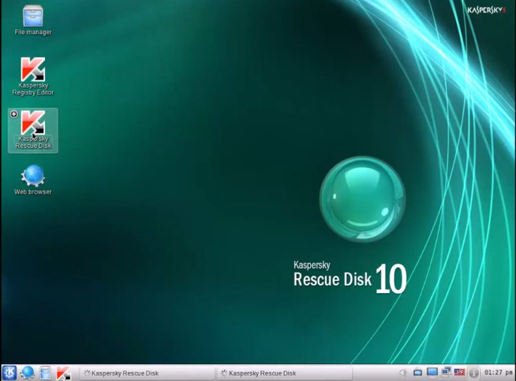The image size is (516, 381).
Task: Open the KDE application launcher menu
Action: click(x=9, y=373)
